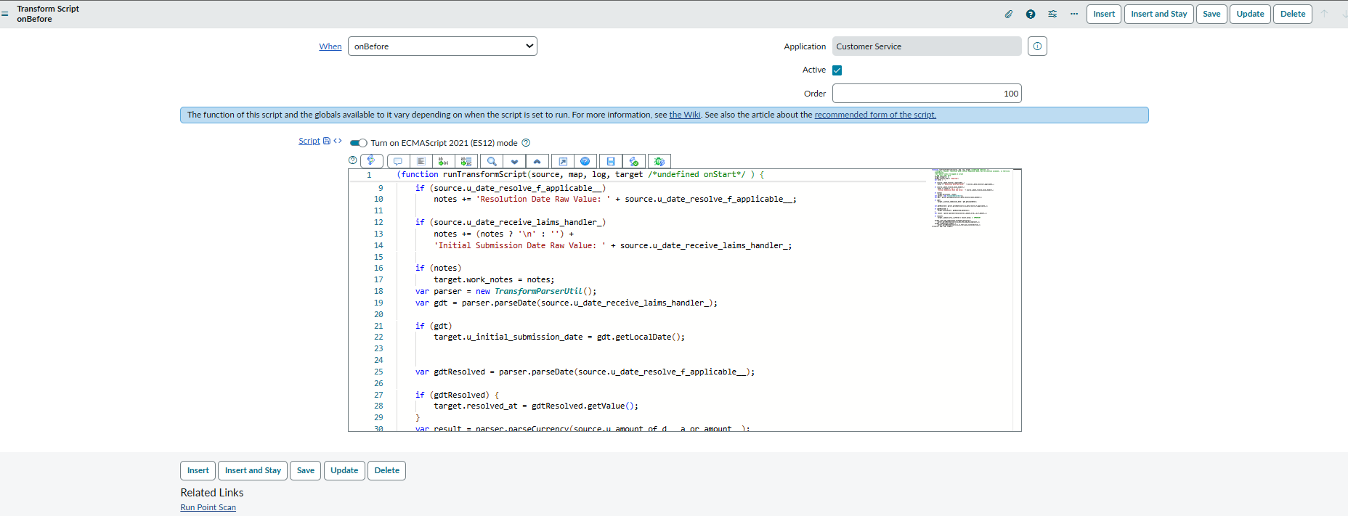
Task: Open search with magnifier toolbar icon
Action: (x=492, y=161)
